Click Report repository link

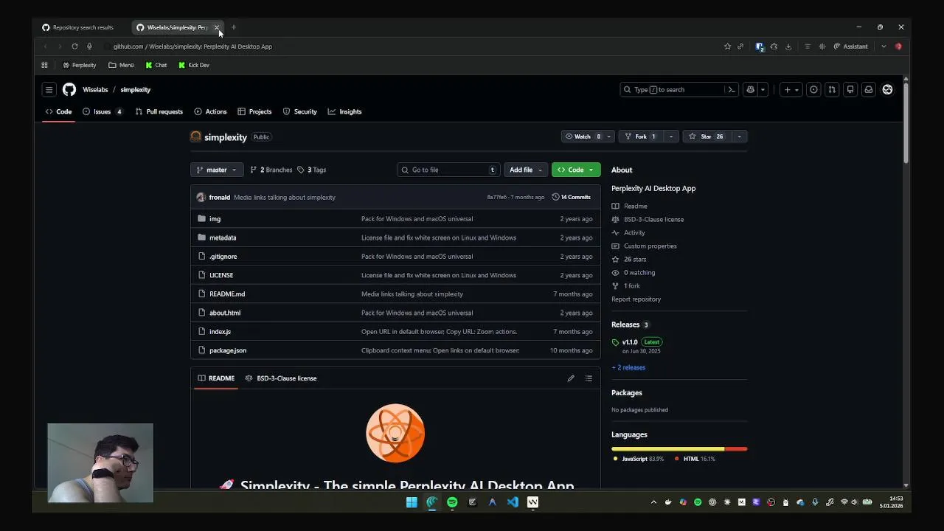click(x=636, y=299)
